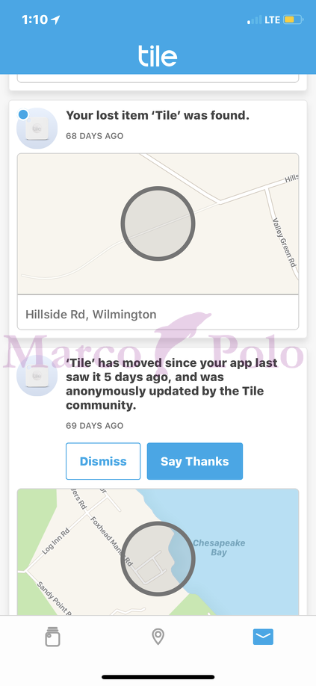
Task: Tap the blue unread dot indicator
Action: pyautogui.click(x=23, y=114)
